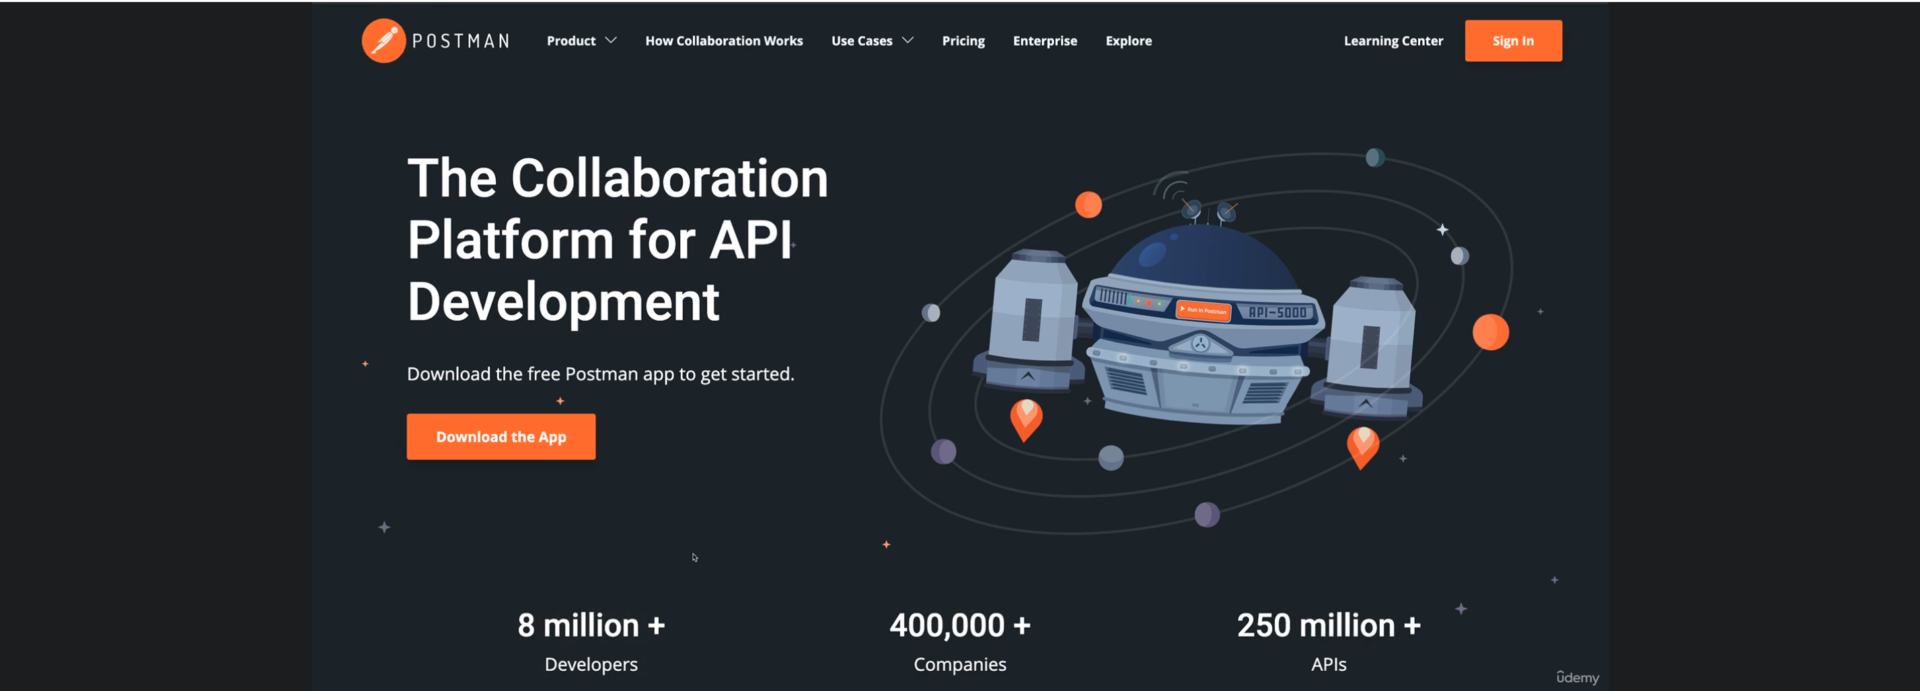Click the API-5000 label on the spaceship
This screenshot has height=691, width=1920.
pos(1278,313)
